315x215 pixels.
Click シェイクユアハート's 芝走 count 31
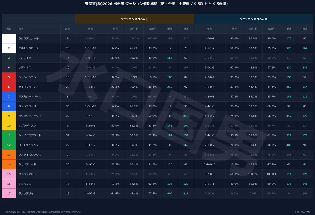[68, 135]
